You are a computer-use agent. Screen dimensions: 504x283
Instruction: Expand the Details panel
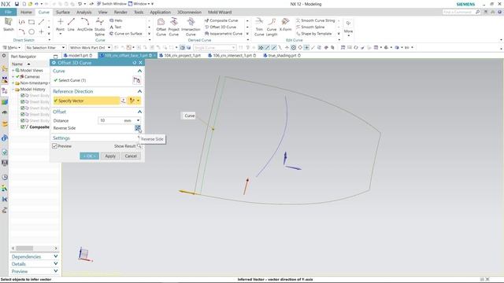click(x=56, y=264)
